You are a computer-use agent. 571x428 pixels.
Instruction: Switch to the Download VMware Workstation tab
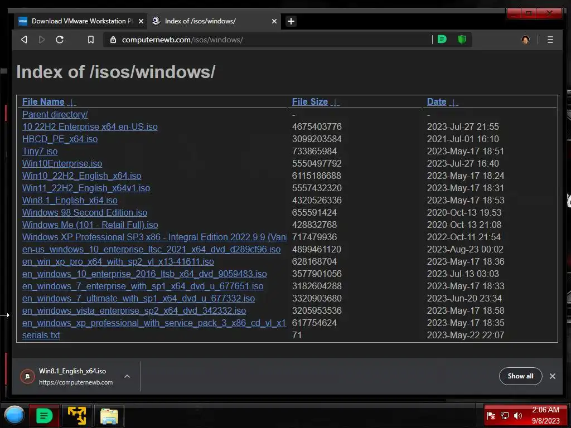point(80,21)
